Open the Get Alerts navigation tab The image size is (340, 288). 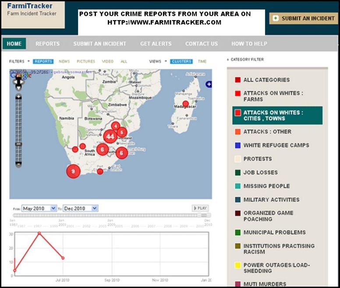(156, 43)
